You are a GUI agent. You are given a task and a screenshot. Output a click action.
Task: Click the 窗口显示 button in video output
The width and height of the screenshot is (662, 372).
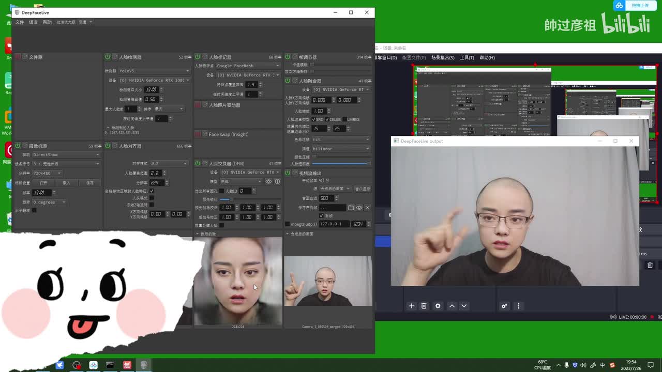363,189
